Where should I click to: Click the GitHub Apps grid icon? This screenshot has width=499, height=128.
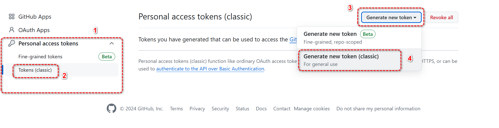click(x=12, y=17)
